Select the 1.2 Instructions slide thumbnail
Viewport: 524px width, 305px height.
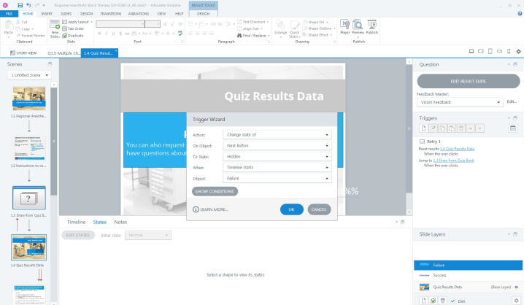[x=29, y=148]
